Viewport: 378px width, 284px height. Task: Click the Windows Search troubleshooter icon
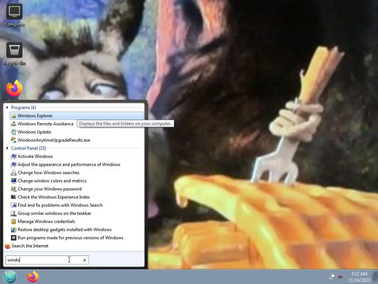(x=14, y=205)
